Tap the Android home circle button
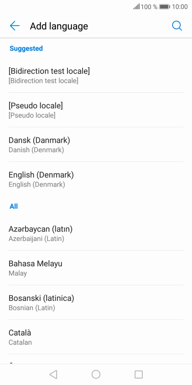Viewport: 192px width, 385px height. pos(96,375)
